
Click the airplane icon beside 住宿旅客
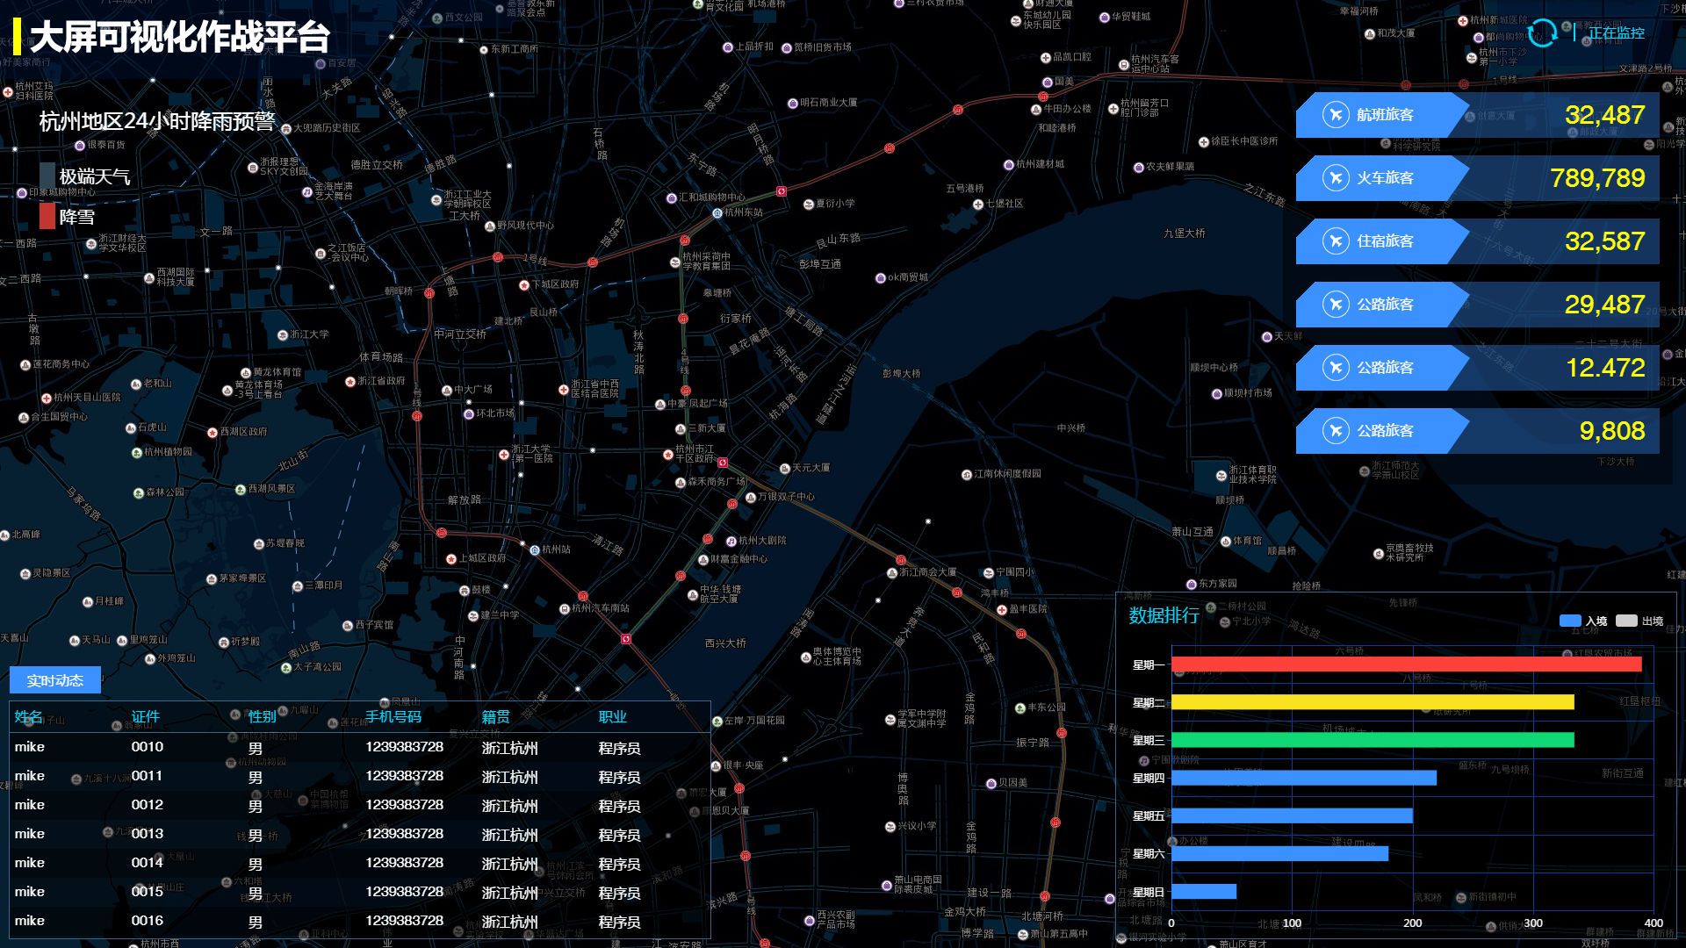coord(1336,241)
